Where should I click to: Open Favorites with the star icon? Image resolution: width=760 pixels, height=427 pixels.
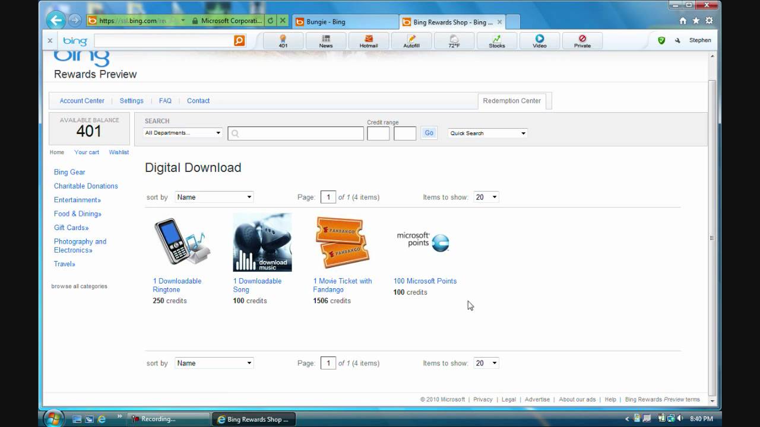[x=696, y=21]
